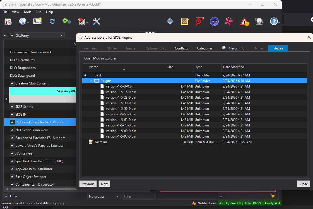The image size is (313, 209).
Task: Click the mod list horizontal scrollbar
Action: coord(43,189)
